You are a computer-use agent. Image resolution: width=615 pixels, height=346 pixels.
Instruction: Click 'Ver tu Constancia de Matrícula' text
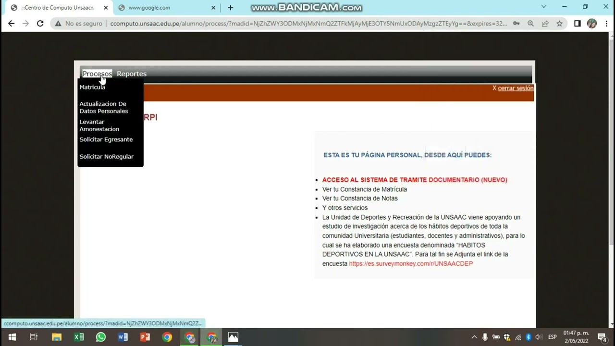(x=365, y=189)
